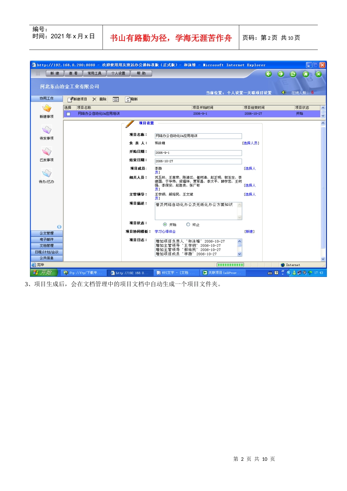Click 选择人员 link for 主管领导
Screen dimensions: 347x491
pyautogui.click(x=250, y=194)
